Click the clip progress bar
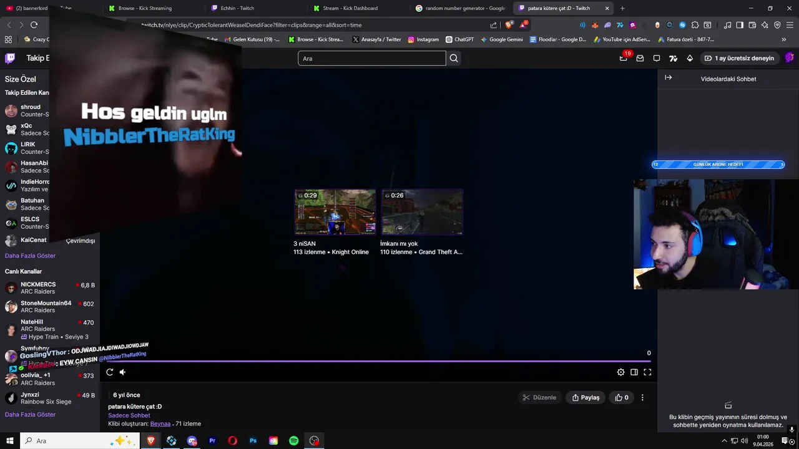This screenshot has width=799, height=449. pos(379,361)
